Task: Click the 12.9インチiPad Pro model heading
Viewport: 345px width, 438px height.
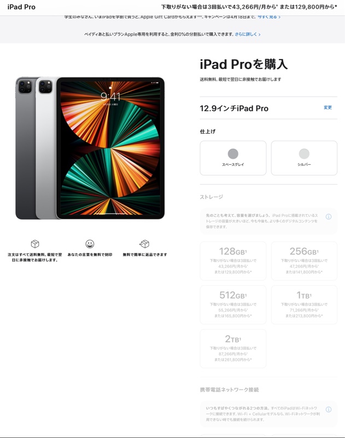Action: (x=234, y=108)
